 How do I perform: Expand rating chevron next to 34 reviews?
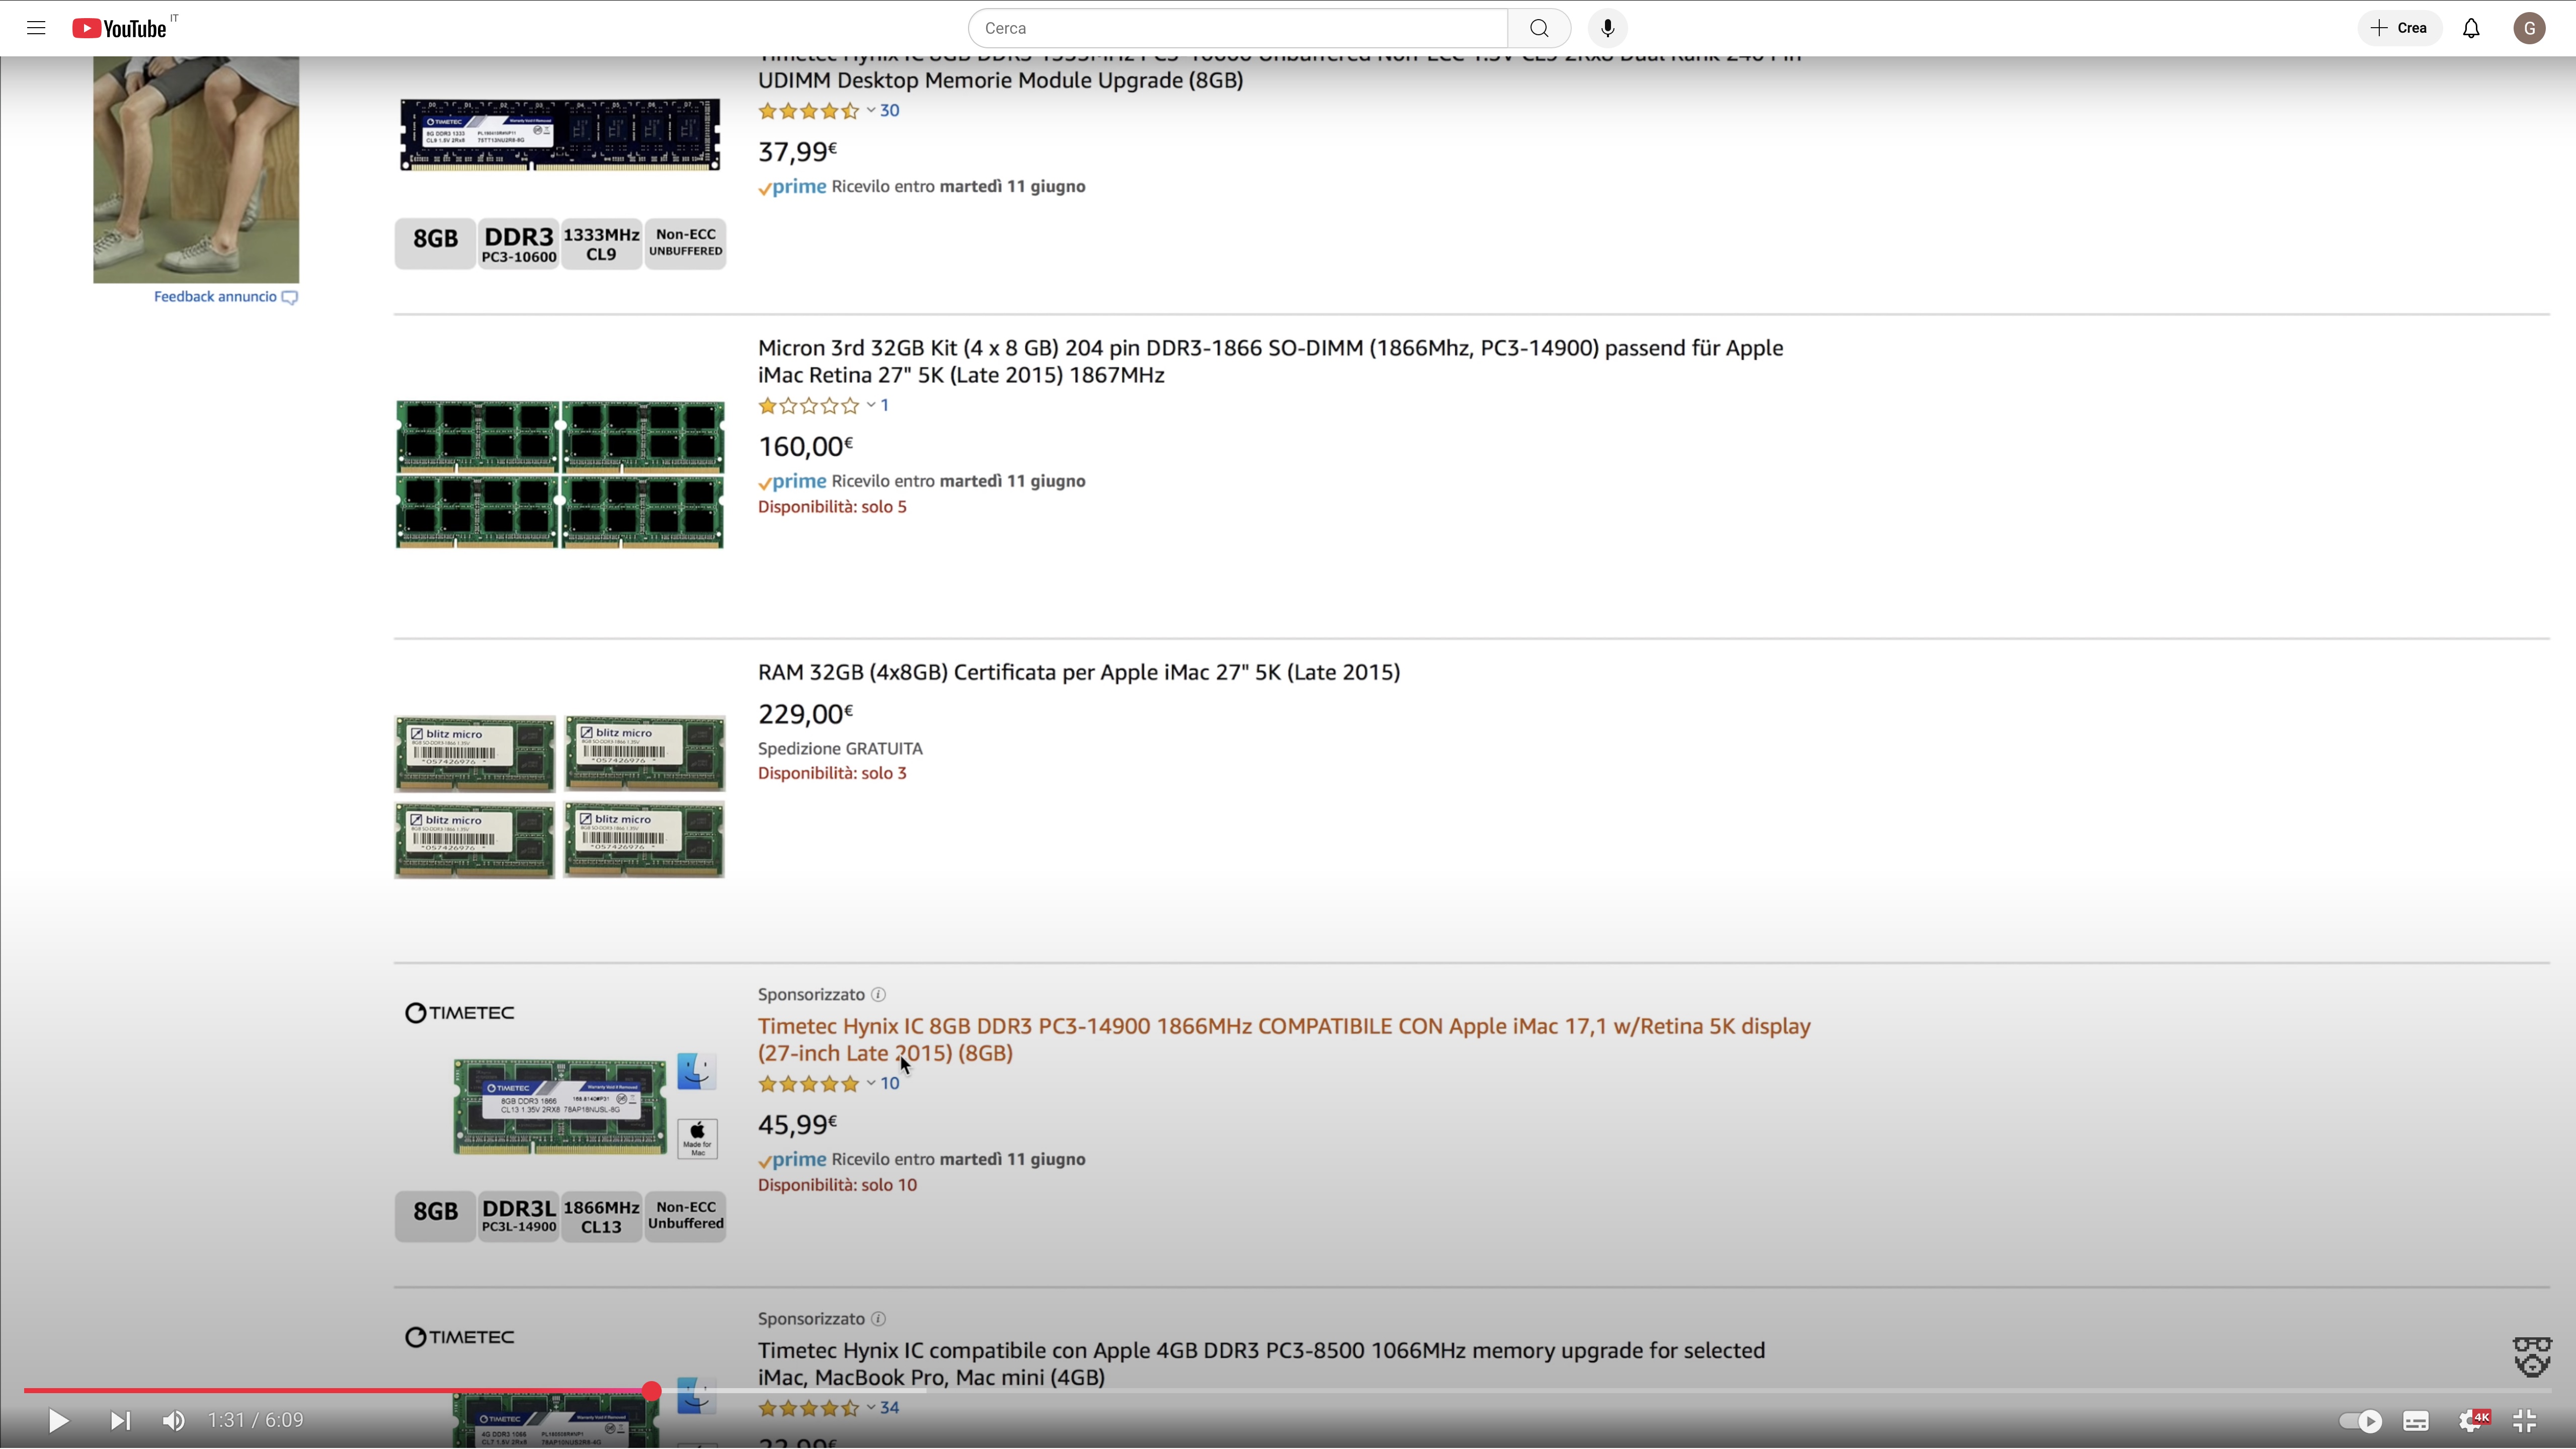coord(871,1408)
